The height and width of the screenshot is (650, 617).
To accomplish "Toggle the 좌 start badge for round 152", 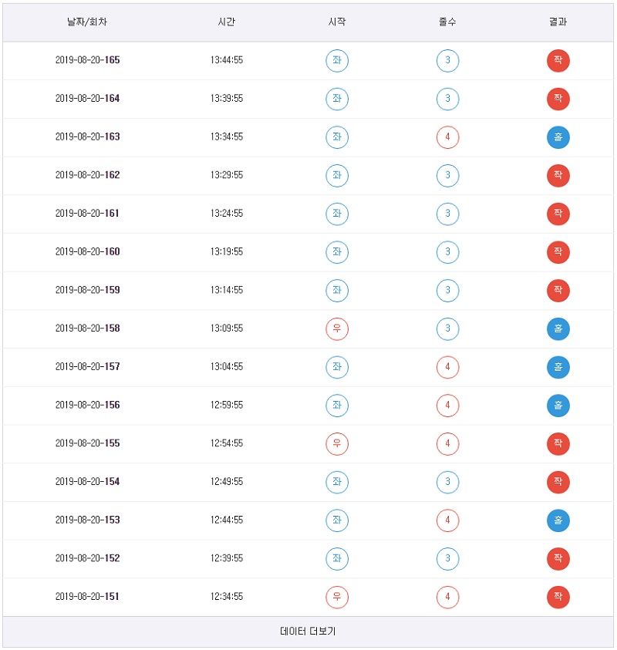I will [337, 558].
